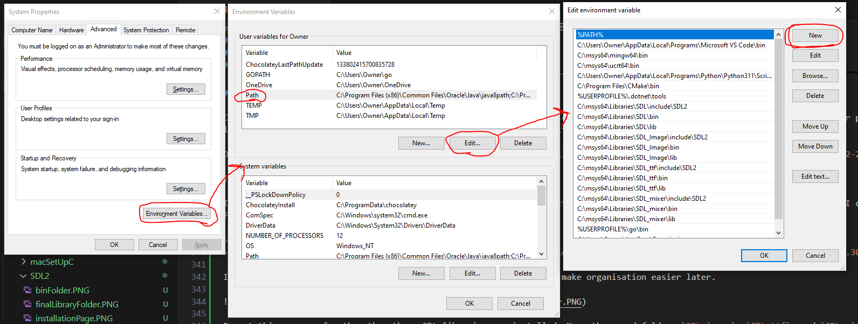858x324 pixels.
Task: Open Performance Settings button
Action: pyautogui.click(x=185, y=89)
